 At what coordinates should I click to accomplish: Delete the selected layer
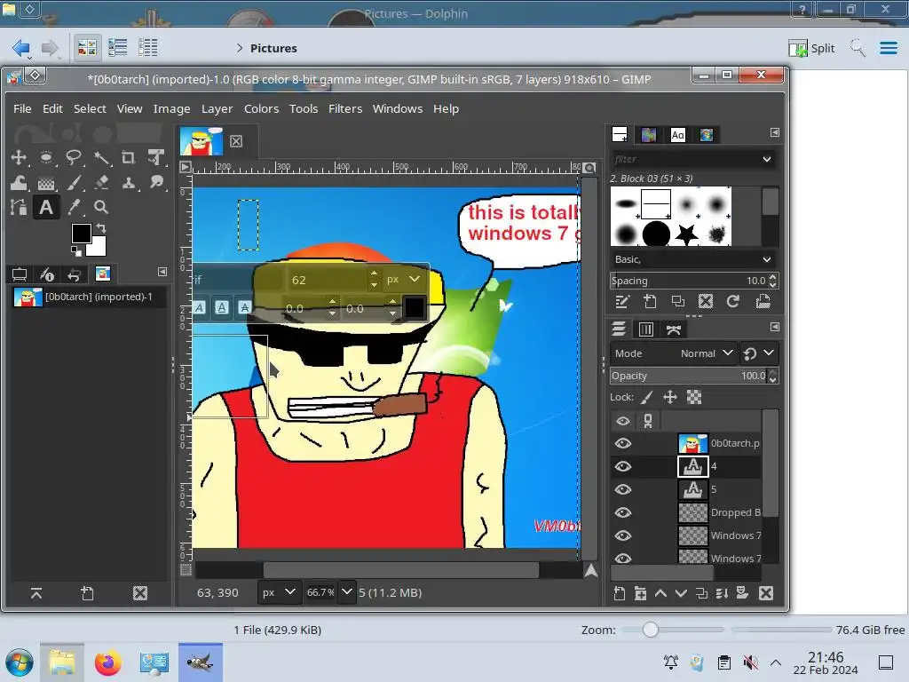(x=766, y=593)
